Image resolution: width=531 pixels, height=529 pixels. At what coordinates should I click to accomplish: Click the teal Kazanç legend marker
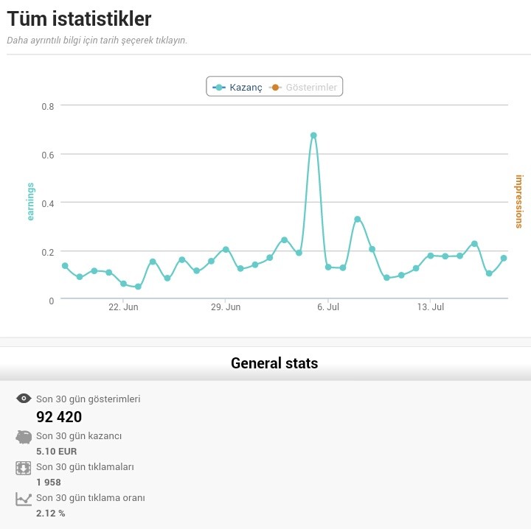(x=219, y=87)
